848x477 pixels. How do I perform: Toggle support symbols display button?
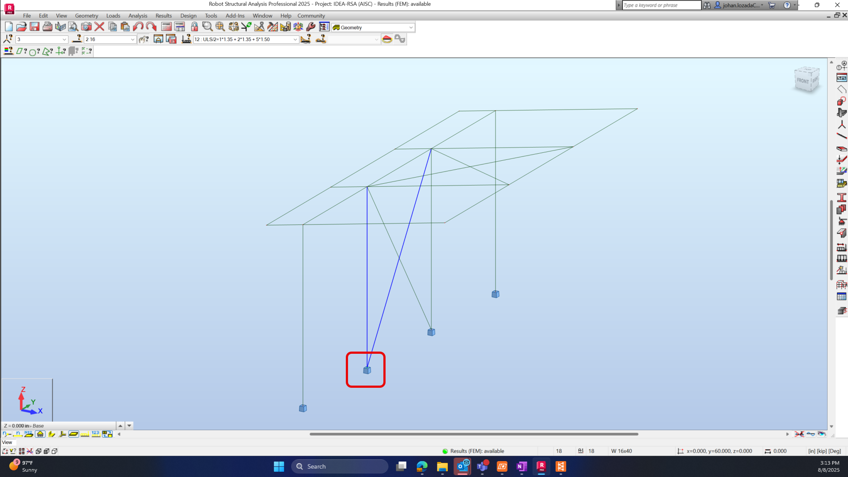pos(40,434)
